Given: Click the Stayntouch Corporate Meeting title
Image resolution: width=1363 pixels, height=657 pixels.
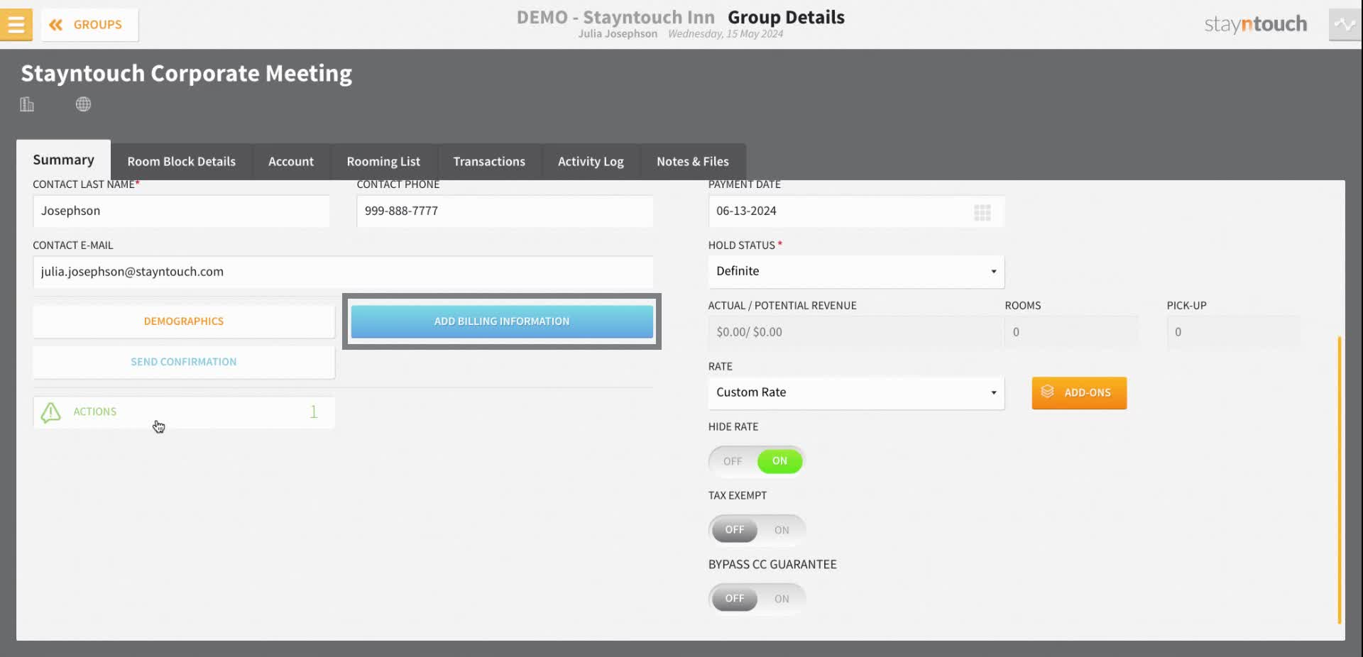Looking at the screenshot, I should (186, 74).
